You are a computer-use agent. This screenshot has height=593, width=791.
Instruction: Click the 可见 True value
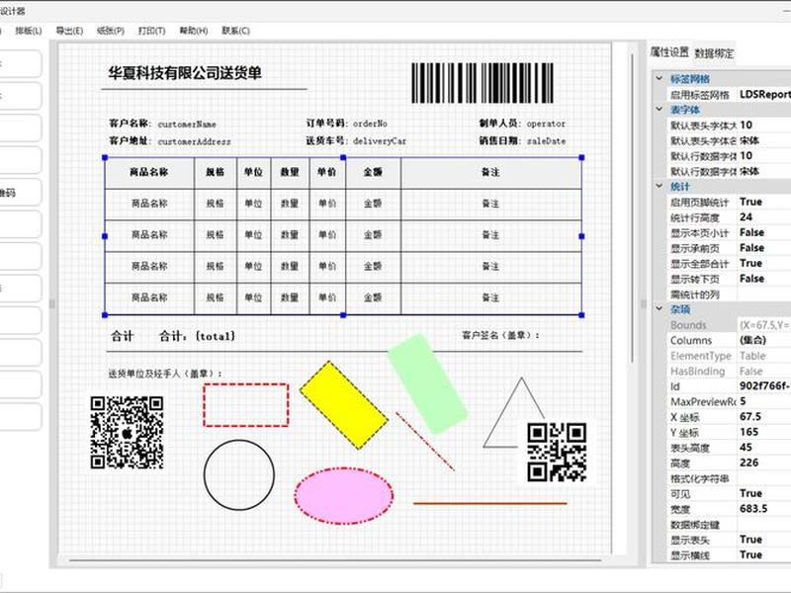click(763, 493)
